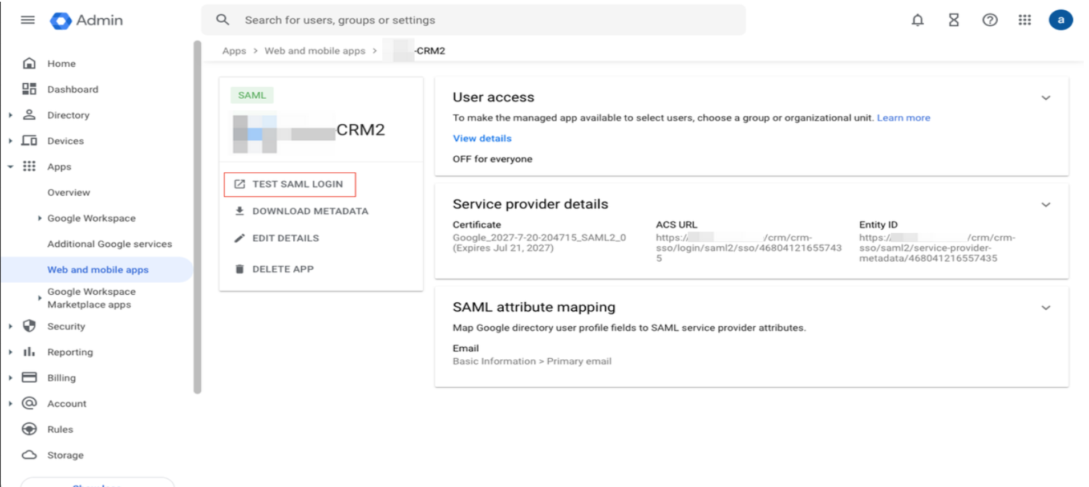The width and height of the screenshot is (1089, 487).
Task: Click the Edit Details pencil icon
Action: click(x=240, y=238)
